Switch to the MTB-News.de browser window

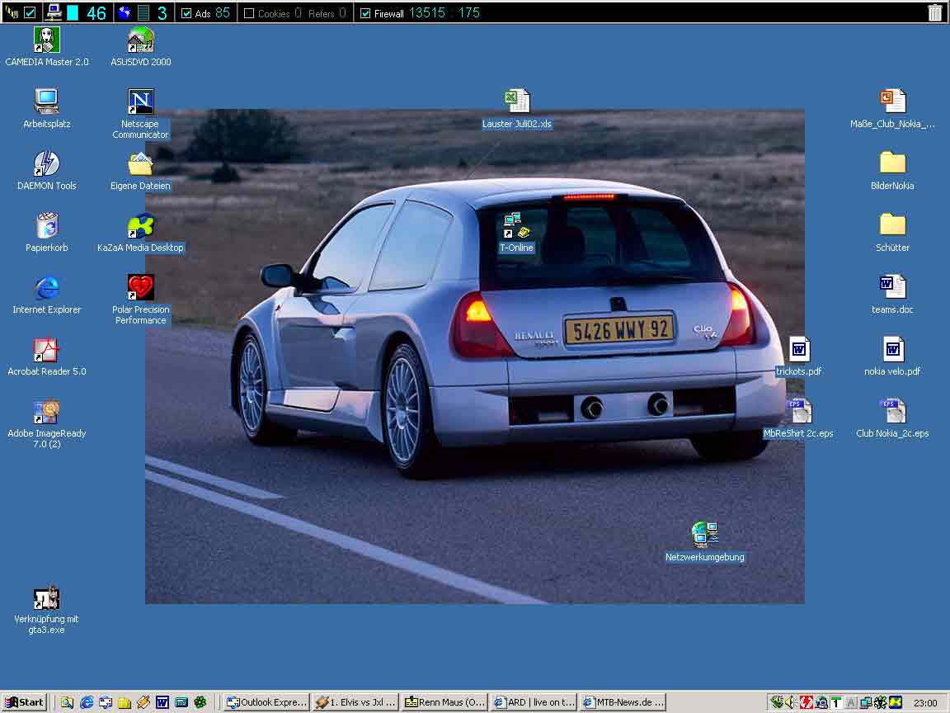point(623,702)
